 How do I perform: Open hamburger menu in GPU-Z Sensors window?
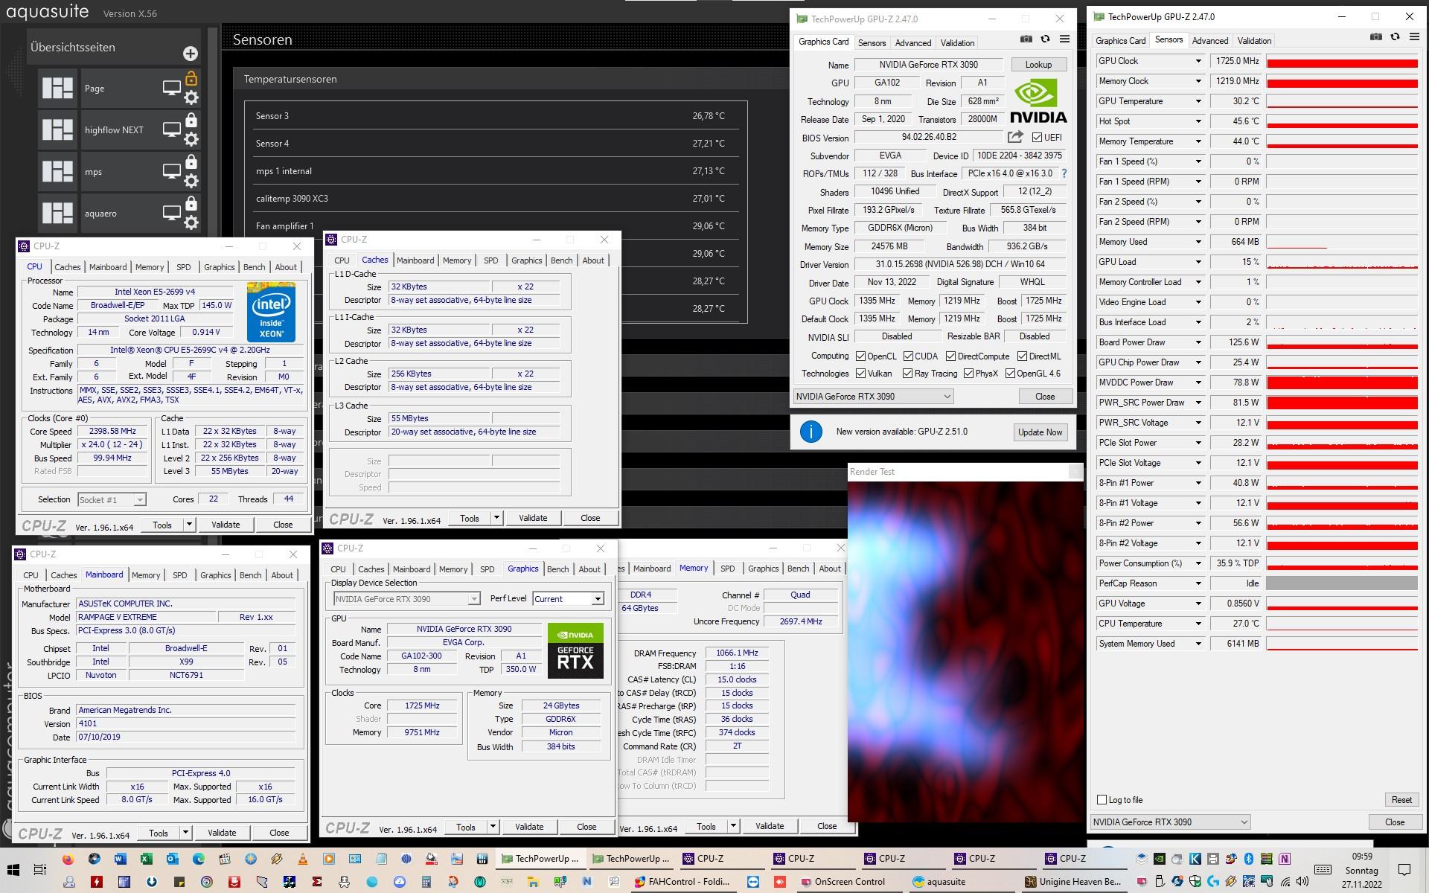click(1413, 37)
